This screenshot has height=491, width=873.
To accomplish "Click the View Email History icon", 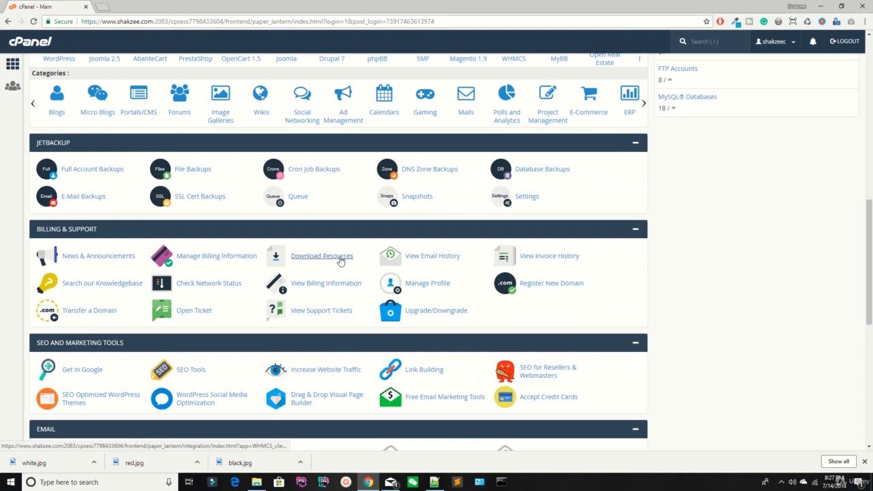I will [x=390, y=256].
